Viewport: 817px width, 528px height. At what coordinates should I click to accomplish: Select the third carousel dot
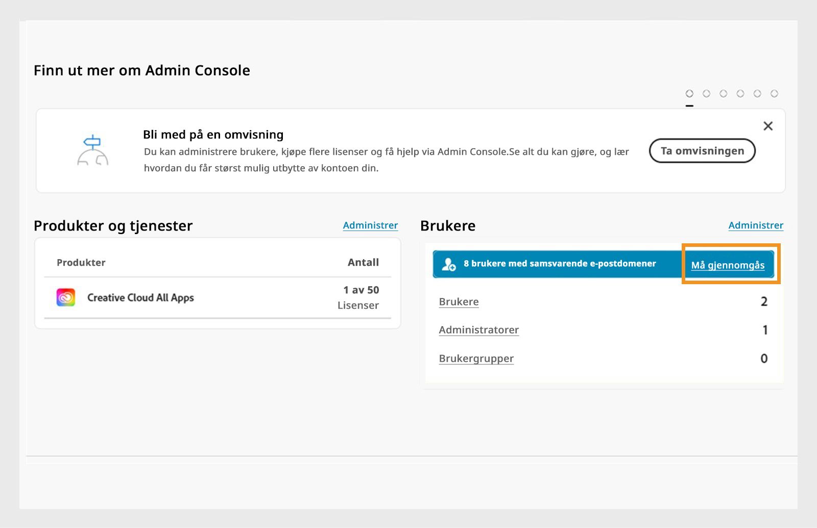[723, 94]
